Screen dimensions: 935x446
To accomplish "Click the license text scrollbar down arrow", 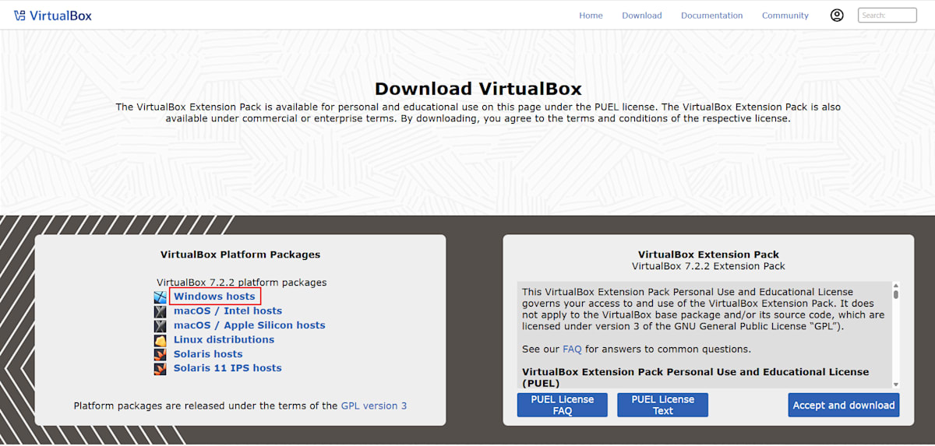I will [x=896, y=385].
